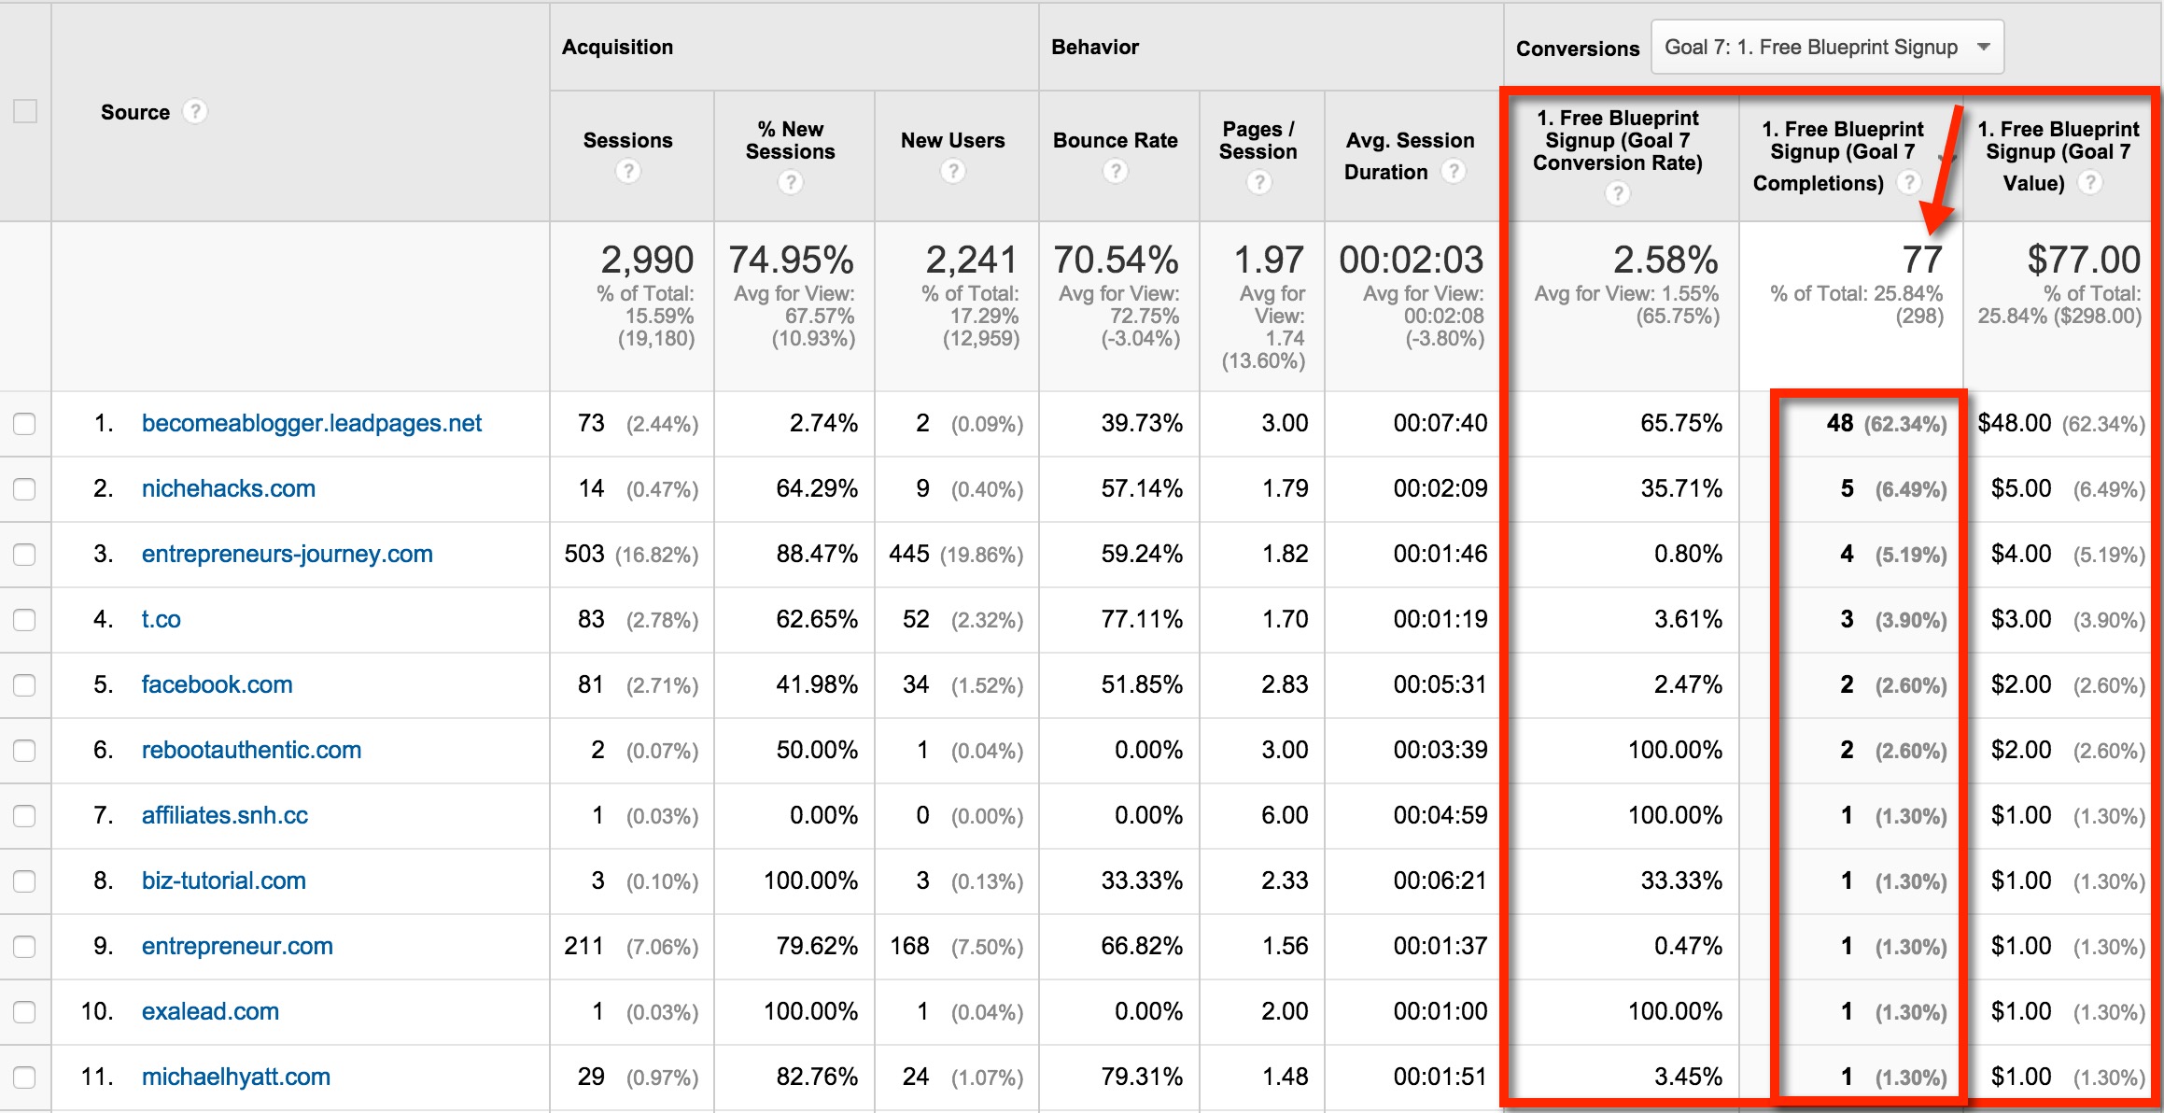Open help icon under Goal 7 Conversion Rate
The image size is (2164, 1113).
(1618, 193)
